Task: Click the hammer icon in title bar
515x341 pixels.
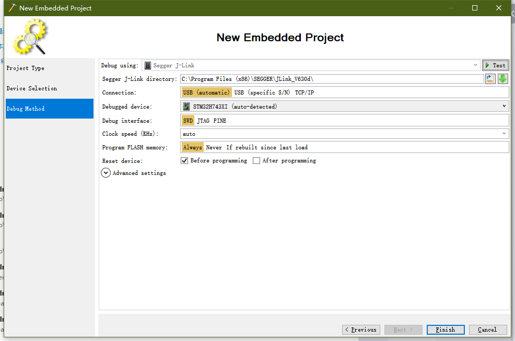Action: (x=12, y=8)
